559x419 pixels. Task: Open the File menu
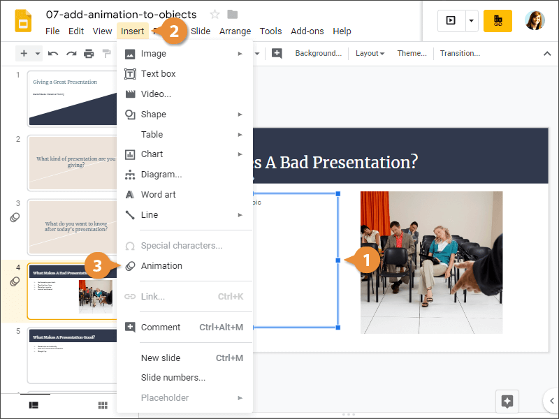click(x=52, y=31)
